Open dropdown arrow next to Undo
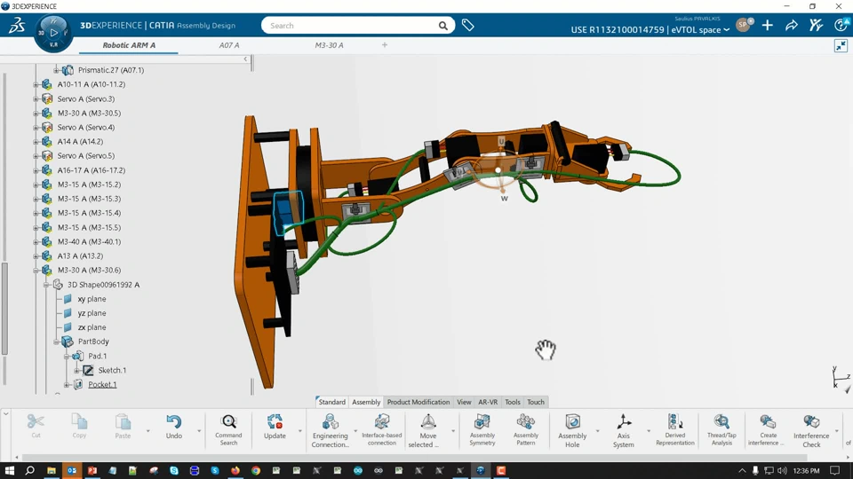Screen dimensions: 853x479 tap(199, 431)
